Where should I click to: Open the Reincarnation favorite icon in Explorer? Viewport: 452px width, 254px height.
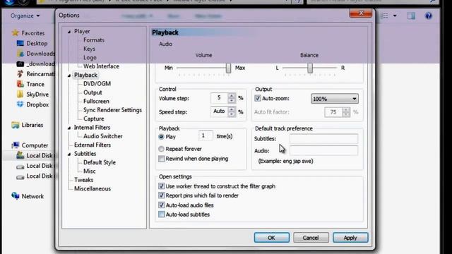[x=20, y=74]
